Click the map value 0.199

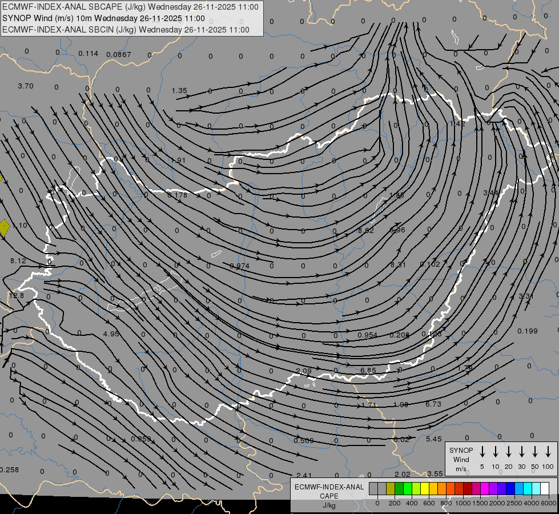coord(527,331)
